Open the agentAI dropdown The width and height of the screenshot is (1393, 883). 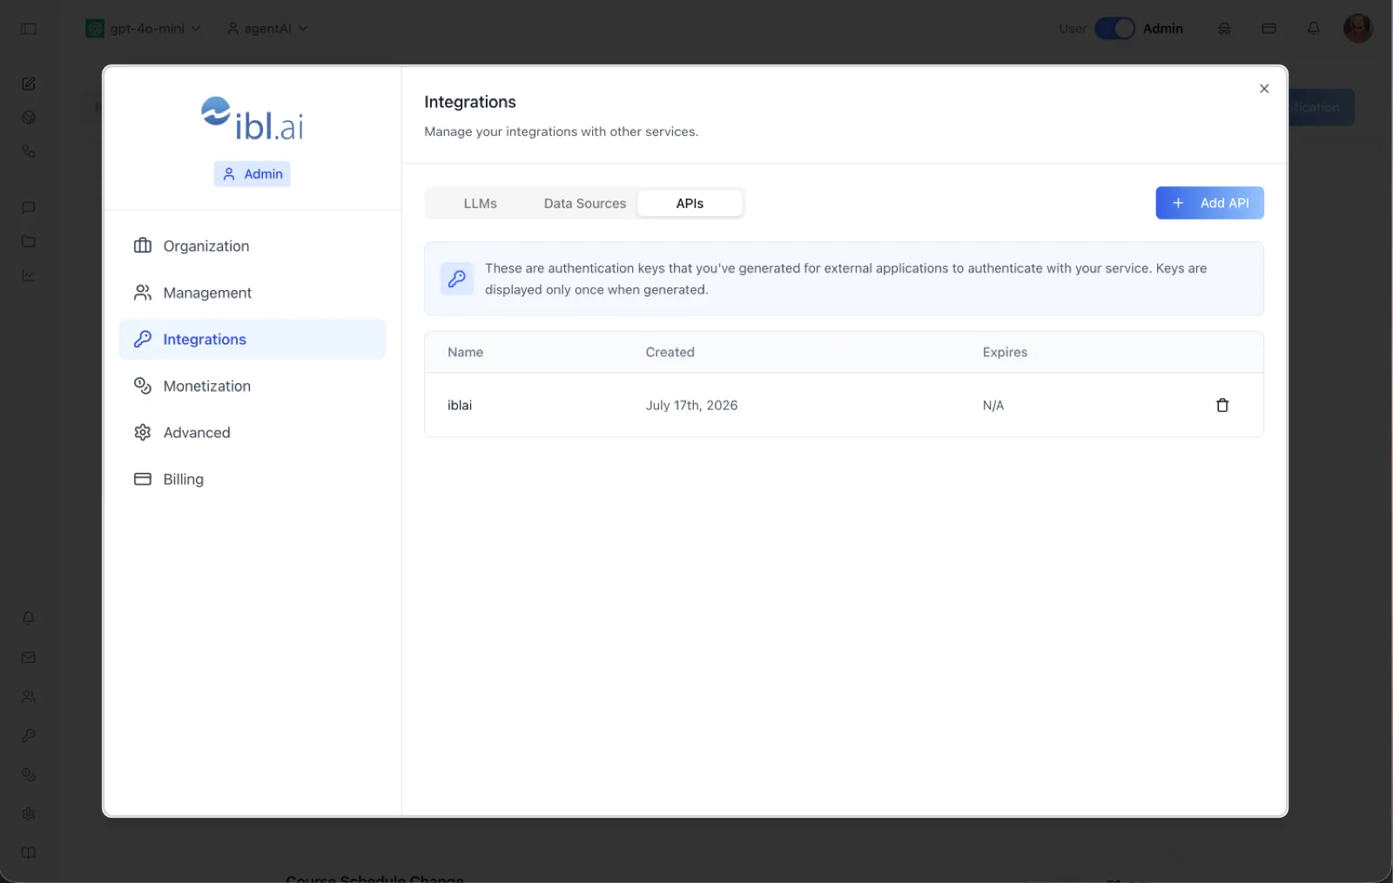click(x=267, y=29)
